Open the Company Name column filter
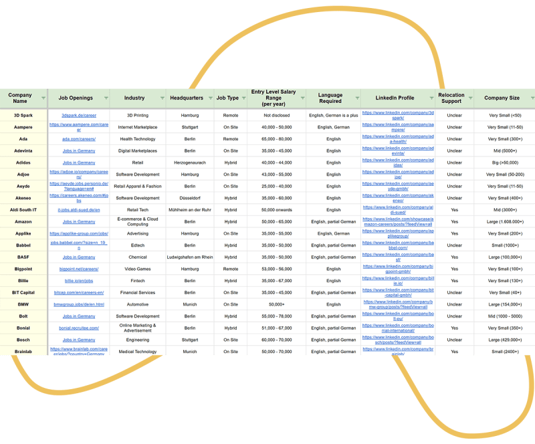Image resolution: width=535 pixels, height=444 pixels. 43,98
